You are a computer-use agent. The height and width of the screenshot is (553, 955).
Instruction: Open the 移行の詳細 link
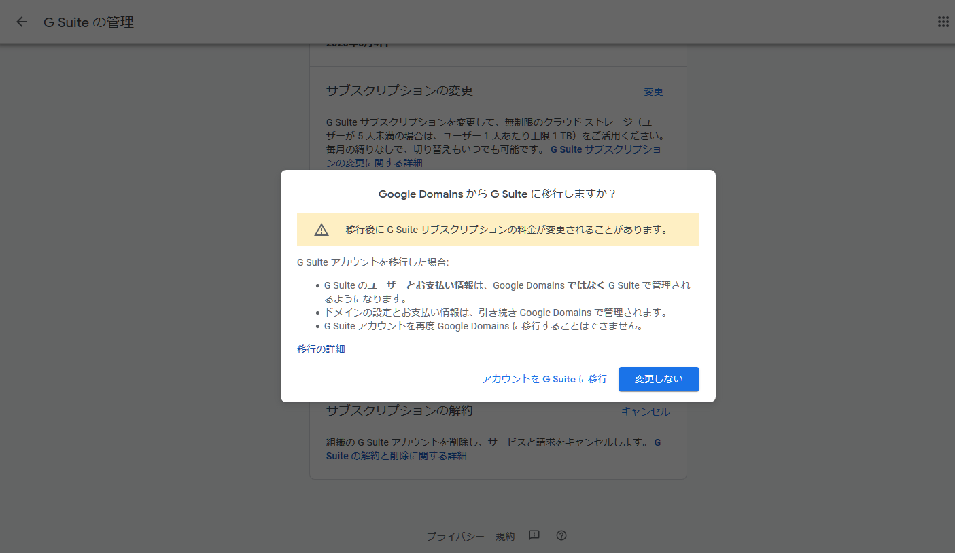click(x=321, y=349)
